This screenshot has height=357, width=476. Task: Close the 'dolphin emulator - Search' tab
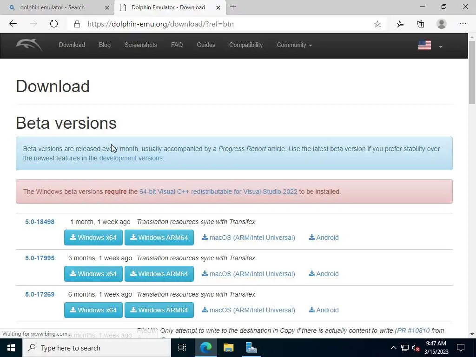(107, 7)
